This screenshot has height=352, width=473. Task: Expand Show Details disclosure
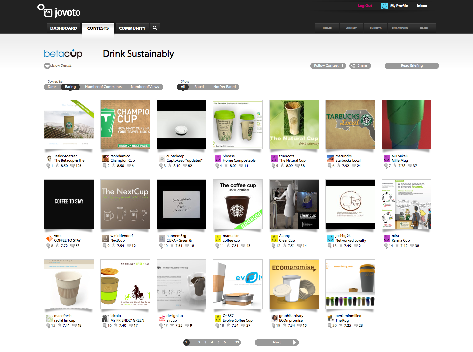(x=58, y=66)
